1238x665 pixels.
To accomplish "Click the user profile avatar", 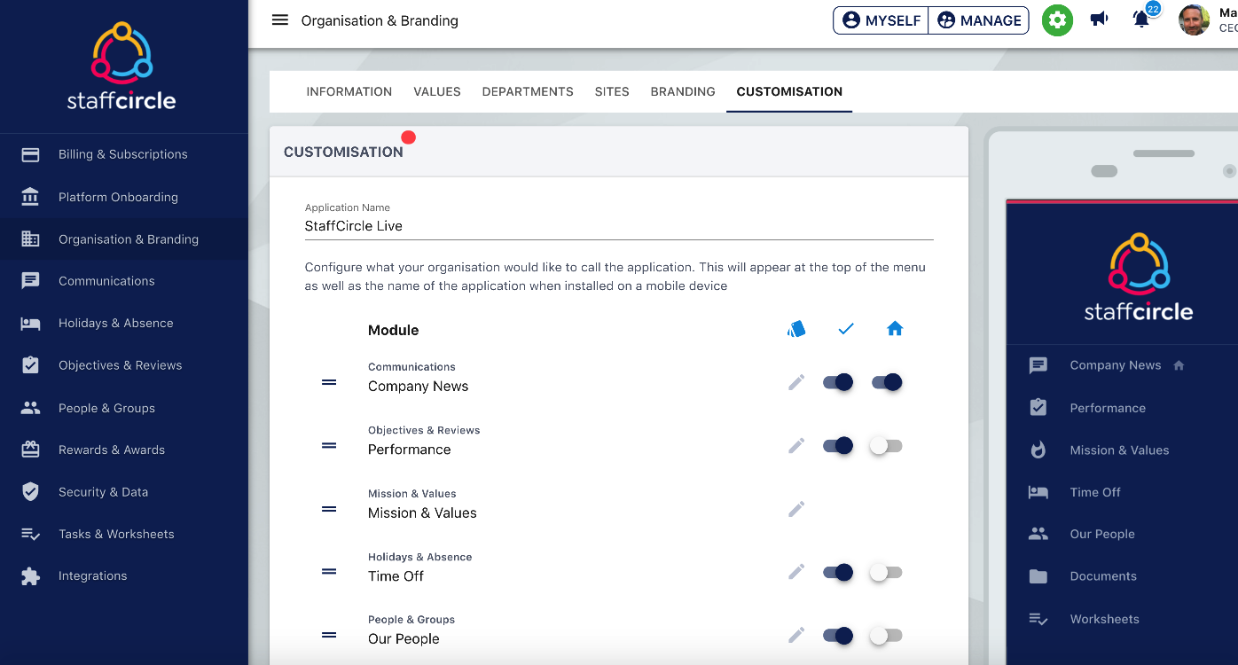I will pyautogui.click(x=1194, y=20).
